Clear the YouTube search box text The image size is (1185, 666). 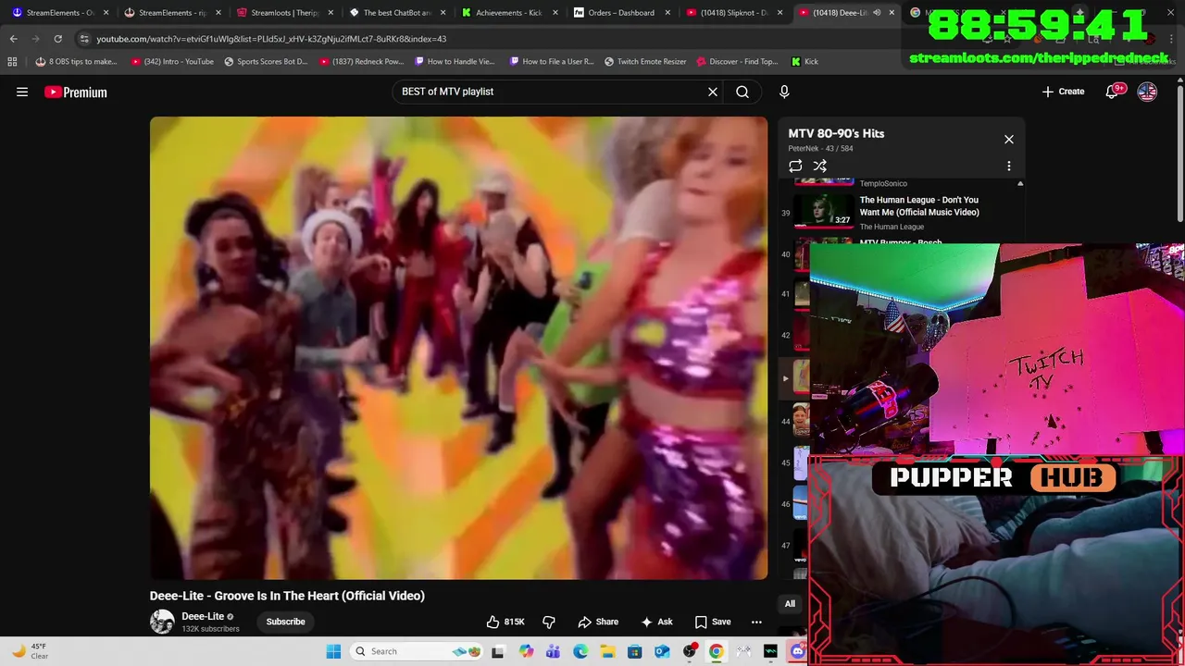[713, 92]
